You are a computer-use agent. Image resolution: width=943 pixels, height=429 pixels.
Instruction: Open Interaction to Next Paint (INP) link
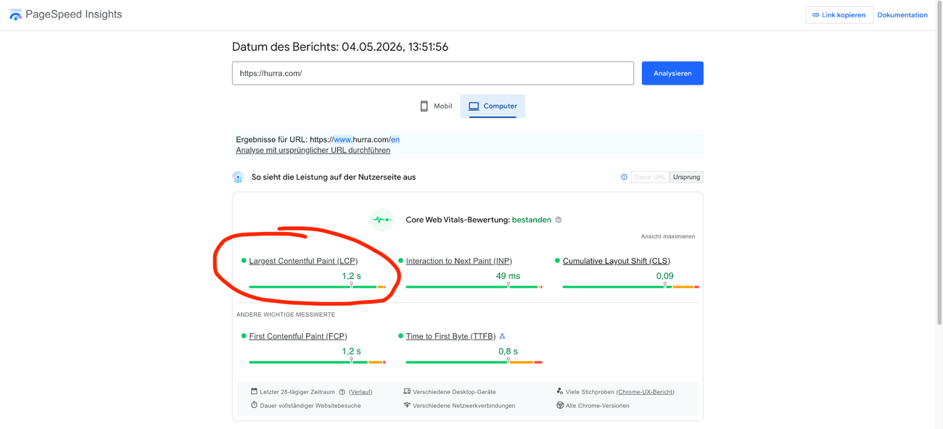pyautogui.click(x=459, y=261)
